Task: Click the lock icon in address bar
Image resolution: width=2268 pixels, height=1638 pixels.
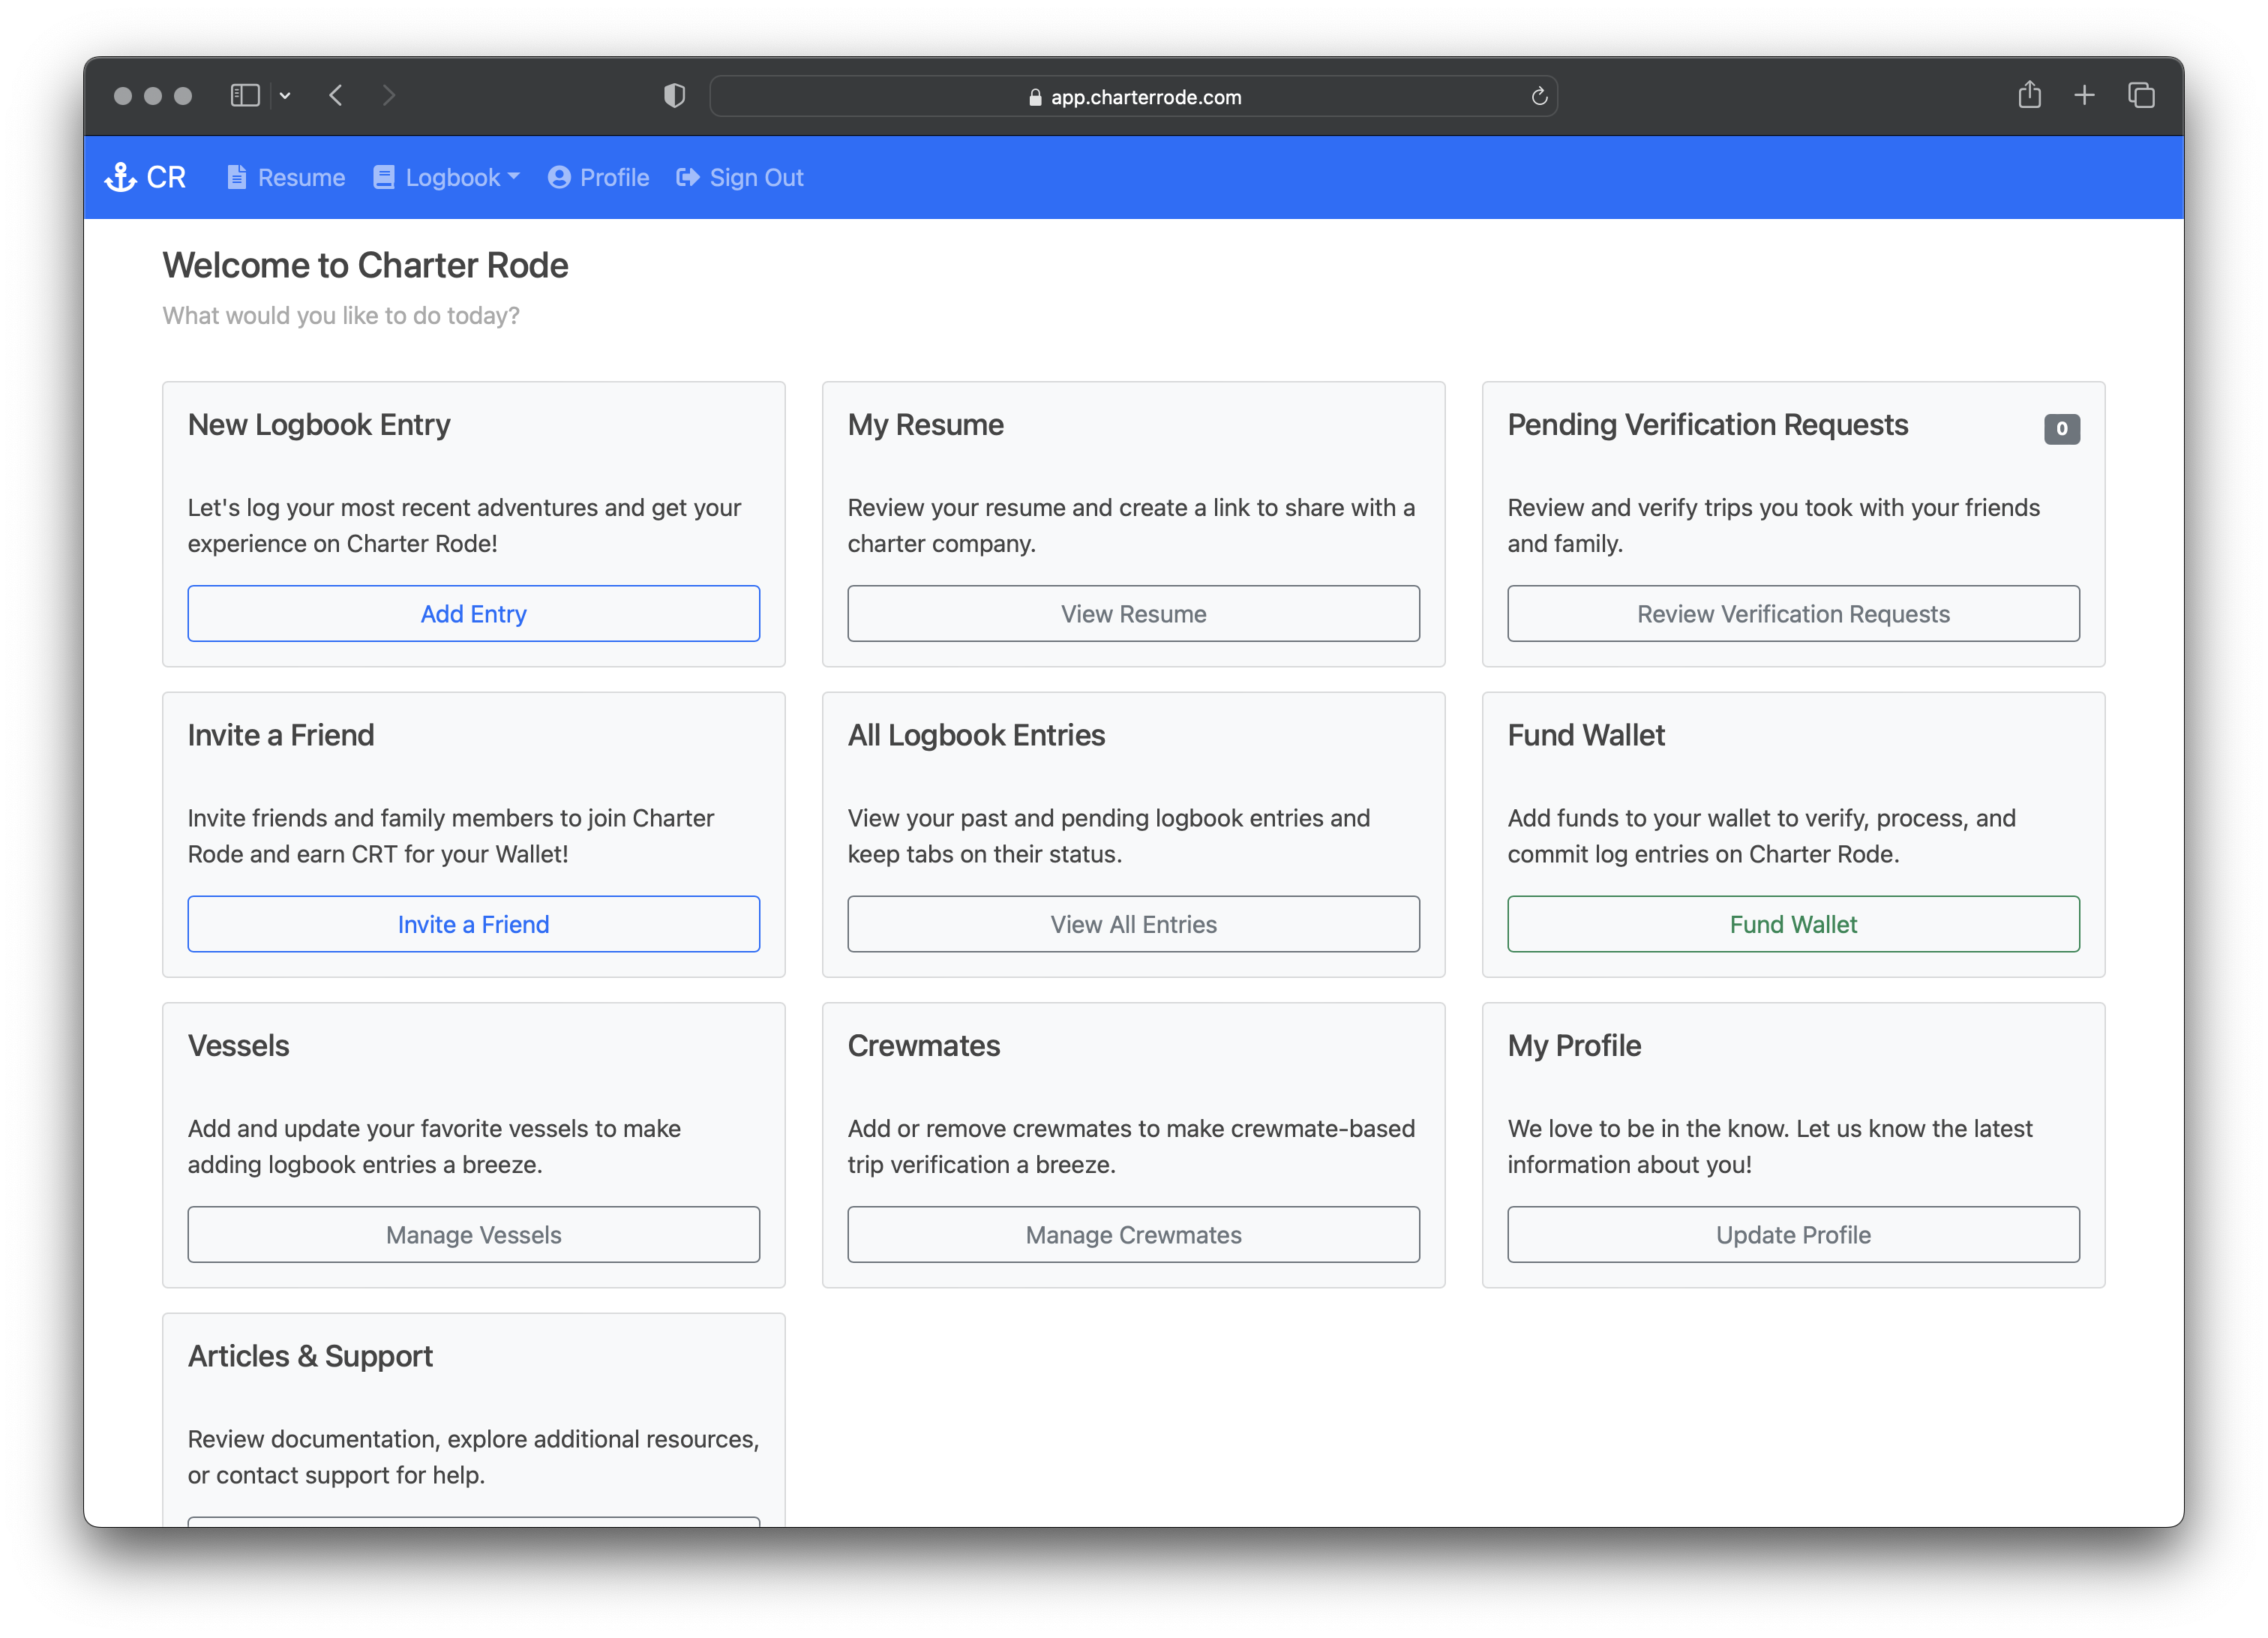Action: [1035, 97]
